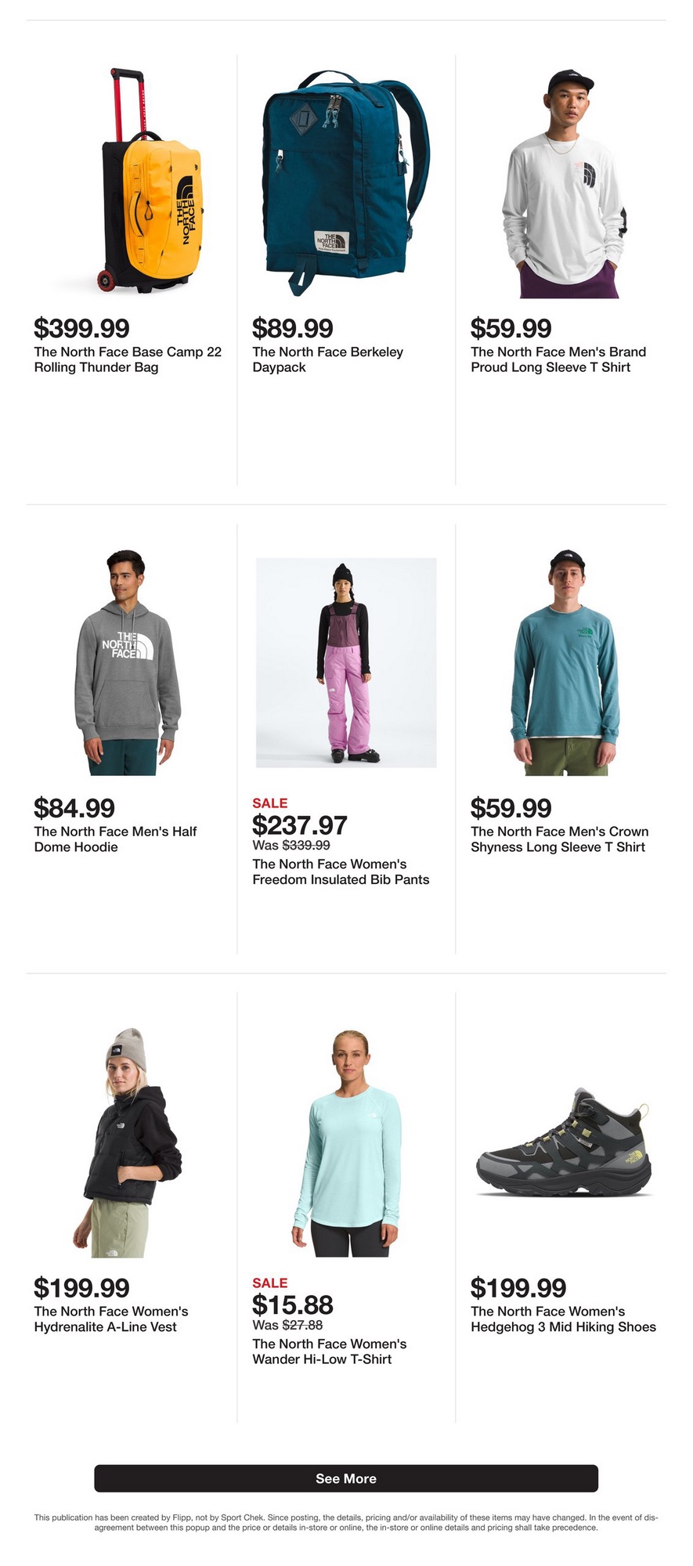This screenshot has height=1566, width=693.
Task: Select the white Brand Proud long sleeve image
Action: (564, 184)
